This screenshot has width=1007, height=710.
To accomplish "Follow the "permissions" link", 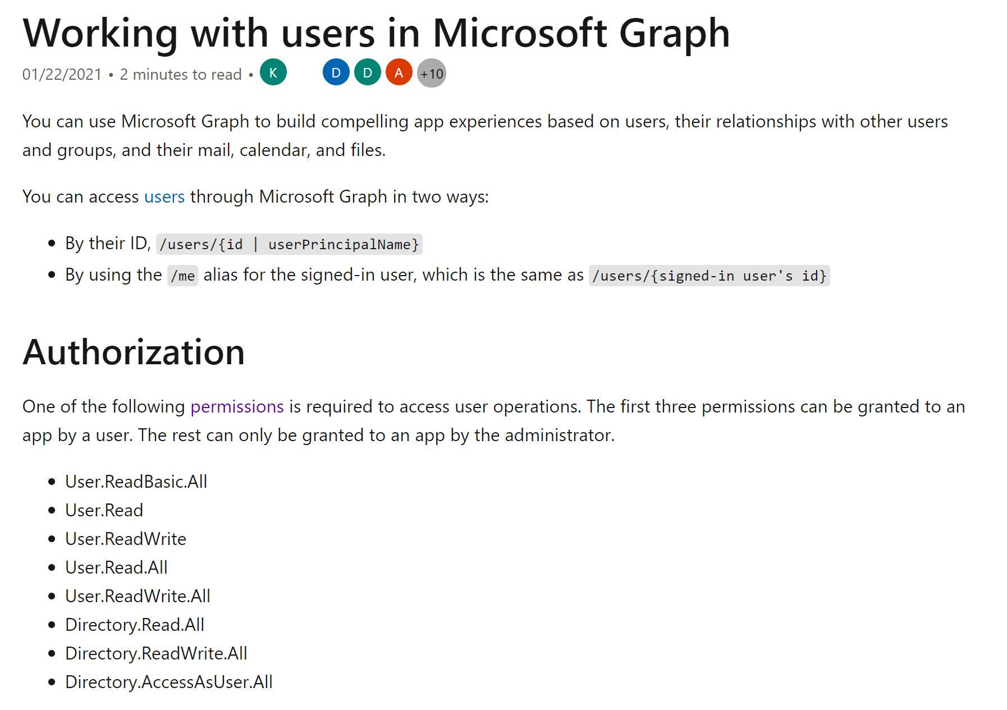I will coord(237,407).
